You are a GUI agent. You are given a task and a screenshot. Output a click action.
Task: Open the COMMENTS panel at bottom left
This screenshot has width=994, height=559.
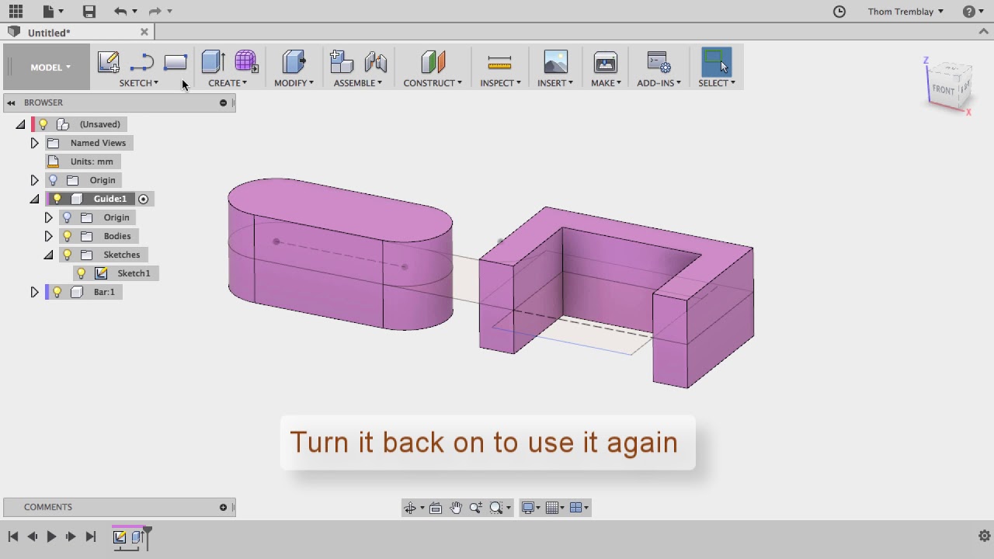coord(48,507)
